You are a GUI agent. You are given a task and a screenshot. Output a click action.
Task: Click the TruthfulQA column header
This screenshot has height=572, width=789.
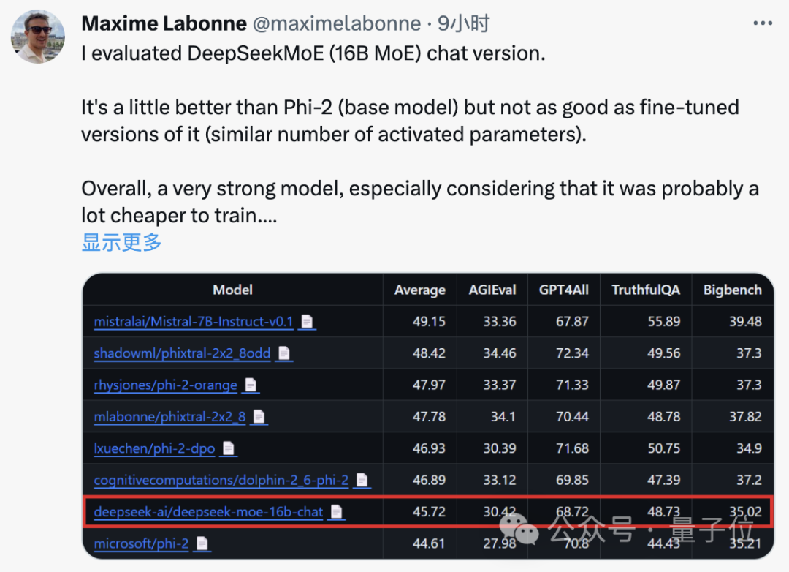click(645, 290)
